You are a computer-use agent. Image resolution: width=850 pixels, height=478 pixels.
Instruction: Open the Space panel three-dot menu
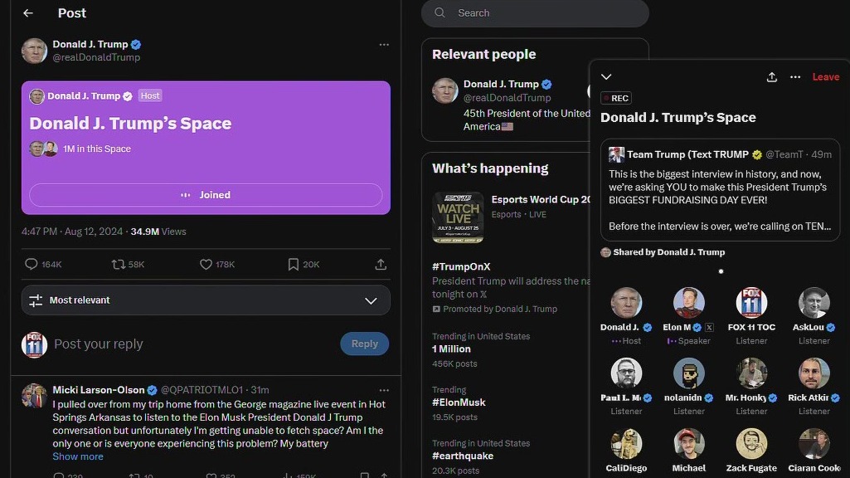(x=795, y=77)
